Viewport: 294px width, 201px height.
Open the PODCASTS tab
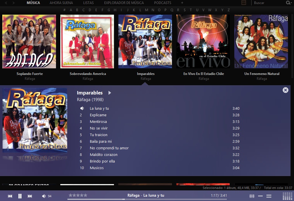coord(163,3)
